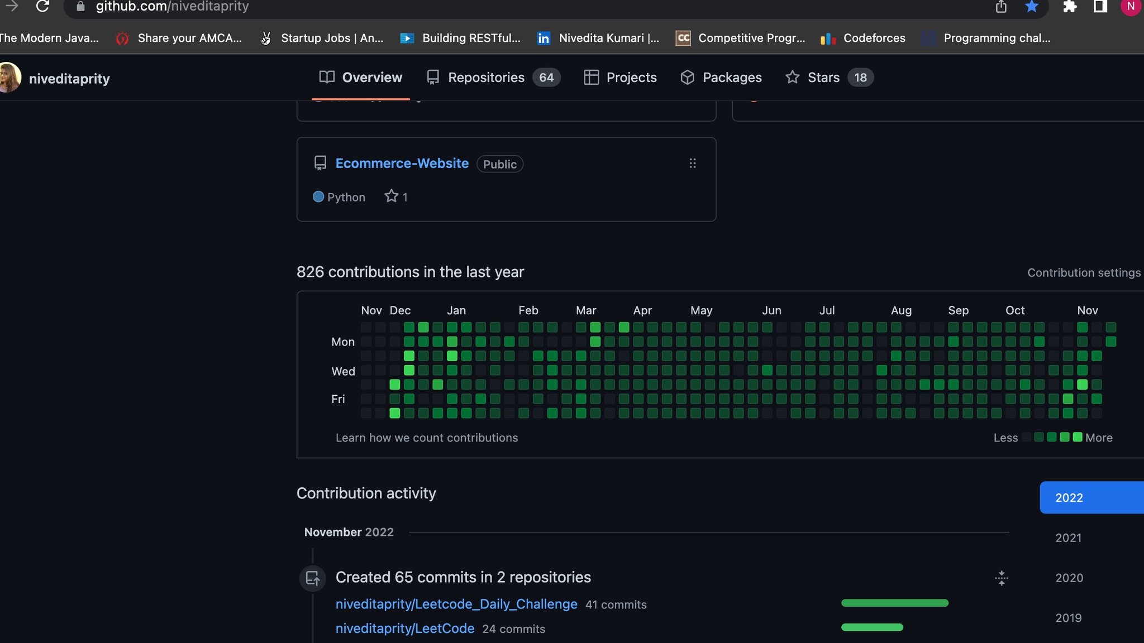This screenshot has width=1144, height=643.
Task: Reload the page with the refresh icon
Action: pyautogui.click(x=42, y=7)
